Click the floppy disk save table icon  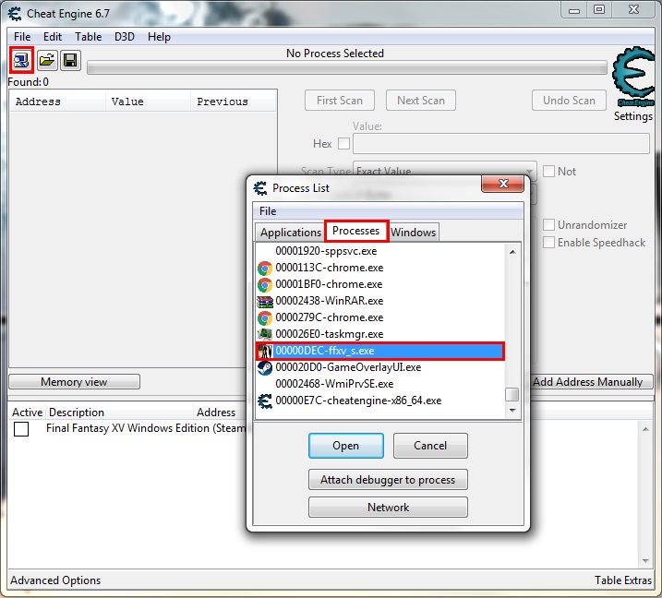(70, 60)
